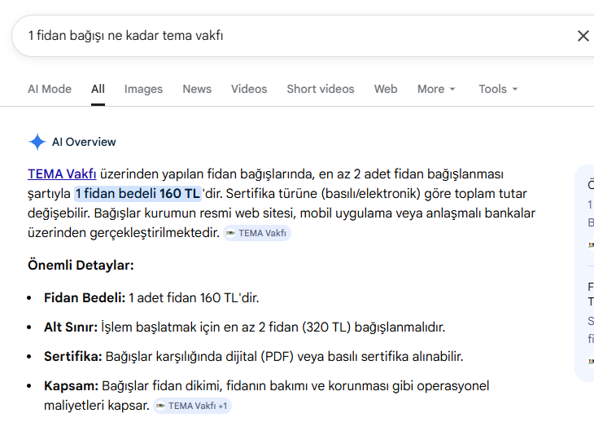Open the Short videos tab

pyautogui.click(x=321, y=89)
